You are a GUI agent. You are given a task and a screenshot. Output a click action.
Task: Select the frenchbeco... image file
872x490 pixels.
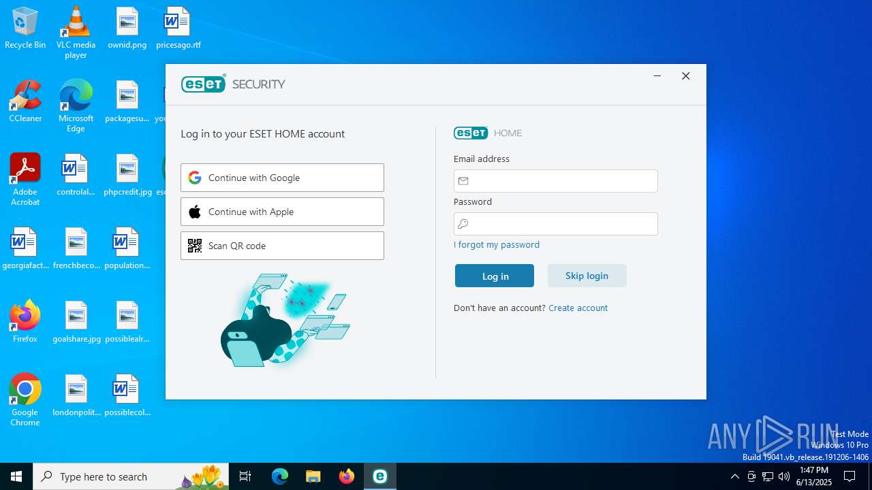(x=76, y=249)
